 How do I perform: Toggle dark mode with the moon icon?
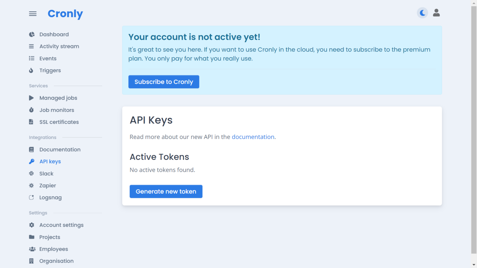click(x=422, y=13)
